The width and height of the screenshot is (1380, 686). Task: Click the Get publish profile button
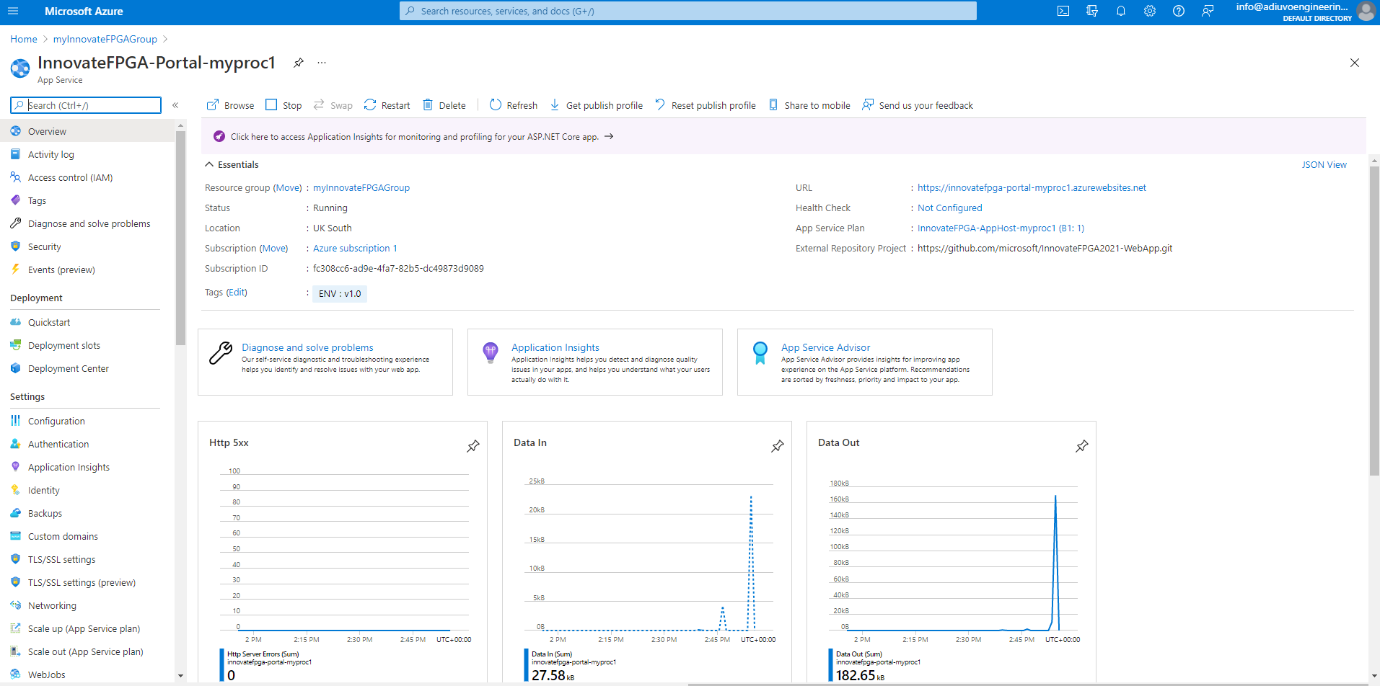[x=597, y=105]
